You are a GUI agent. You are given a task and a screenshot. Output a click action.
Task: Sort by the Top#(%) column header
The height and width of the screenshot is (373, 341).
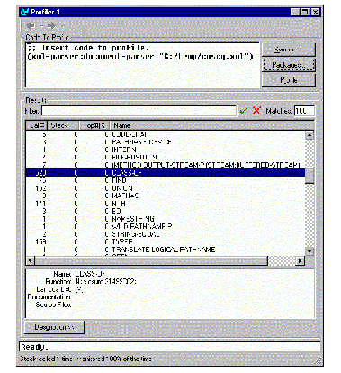point(94,125)
